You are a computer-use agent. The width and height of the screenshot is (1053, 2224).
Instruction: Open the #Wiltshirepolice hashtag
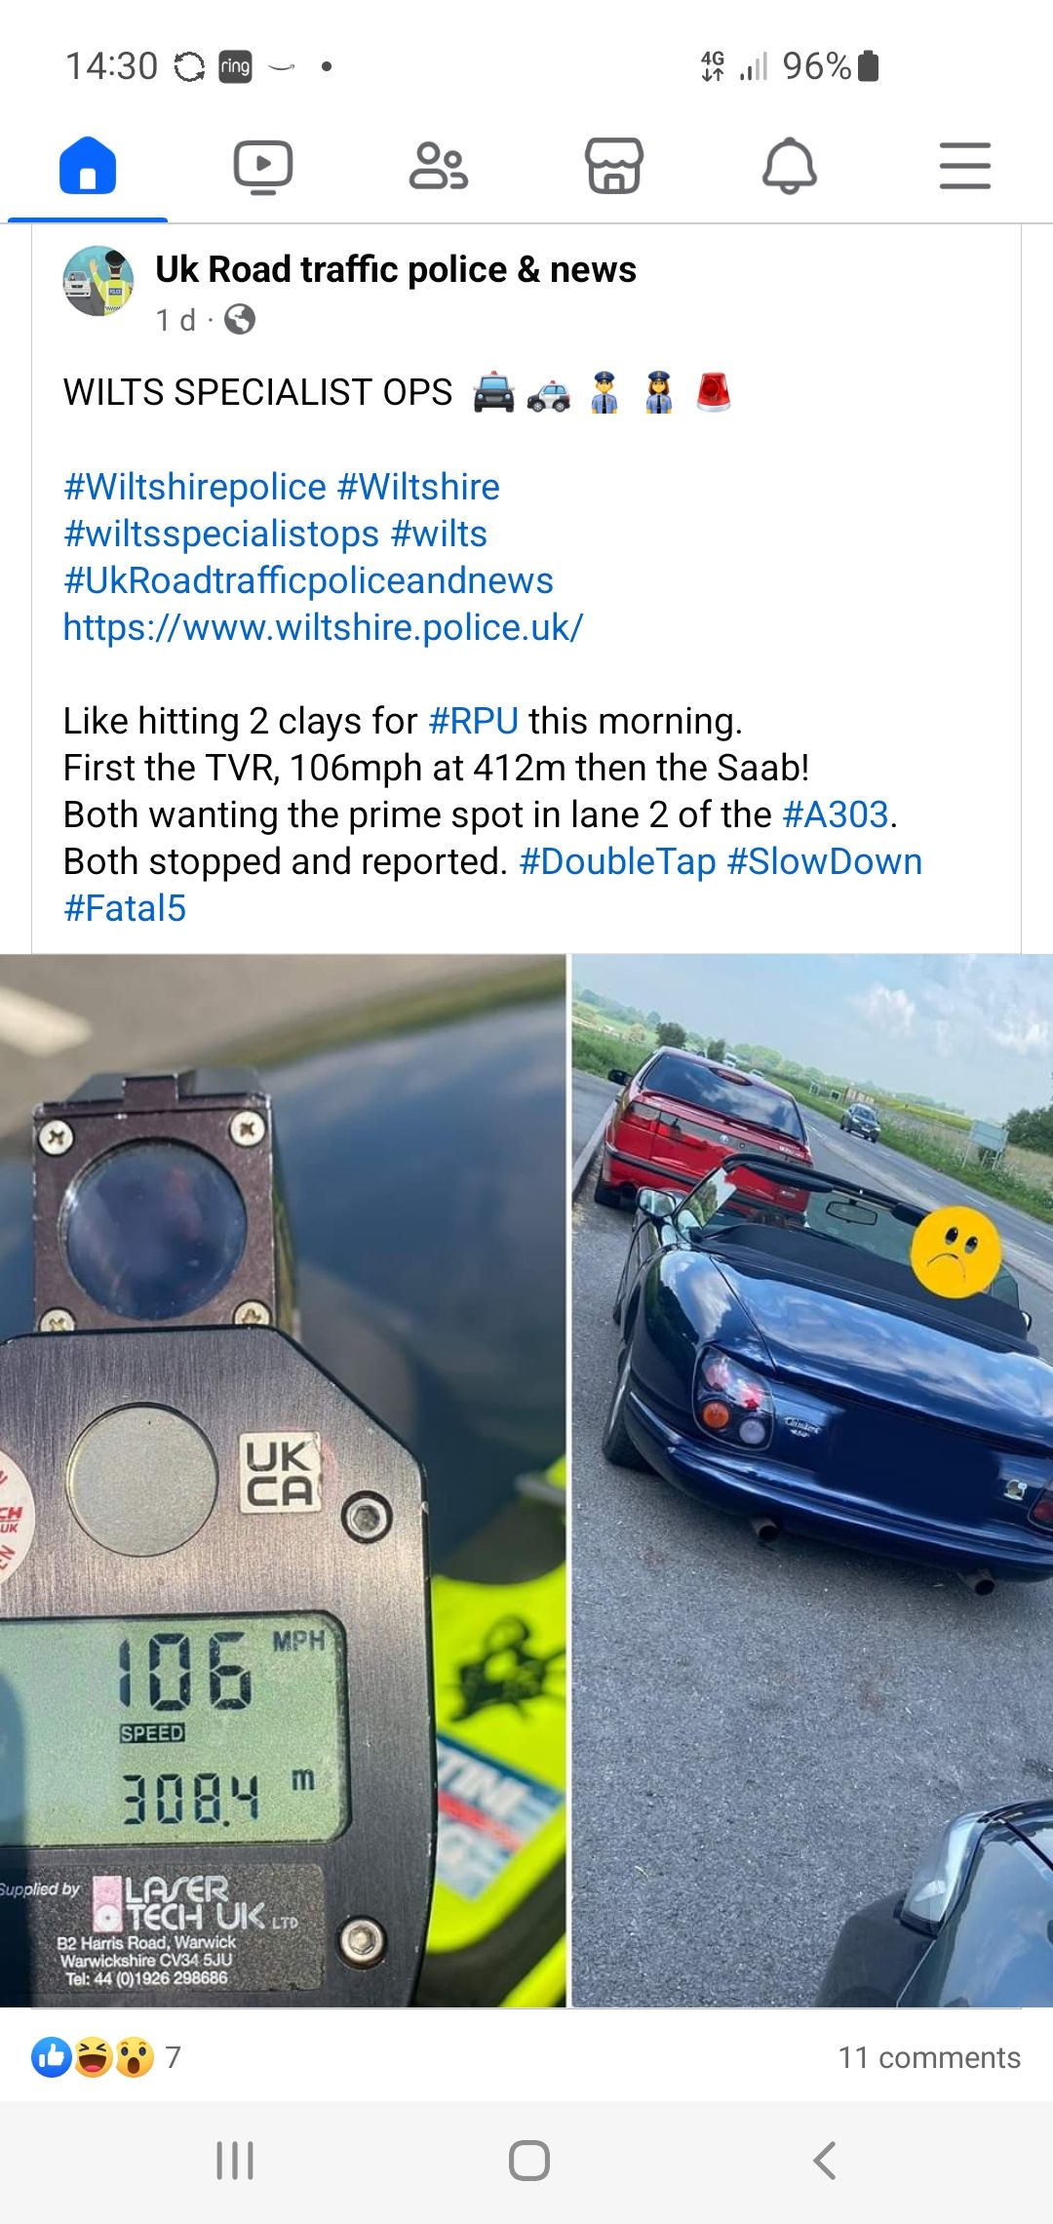pos(195,487)
